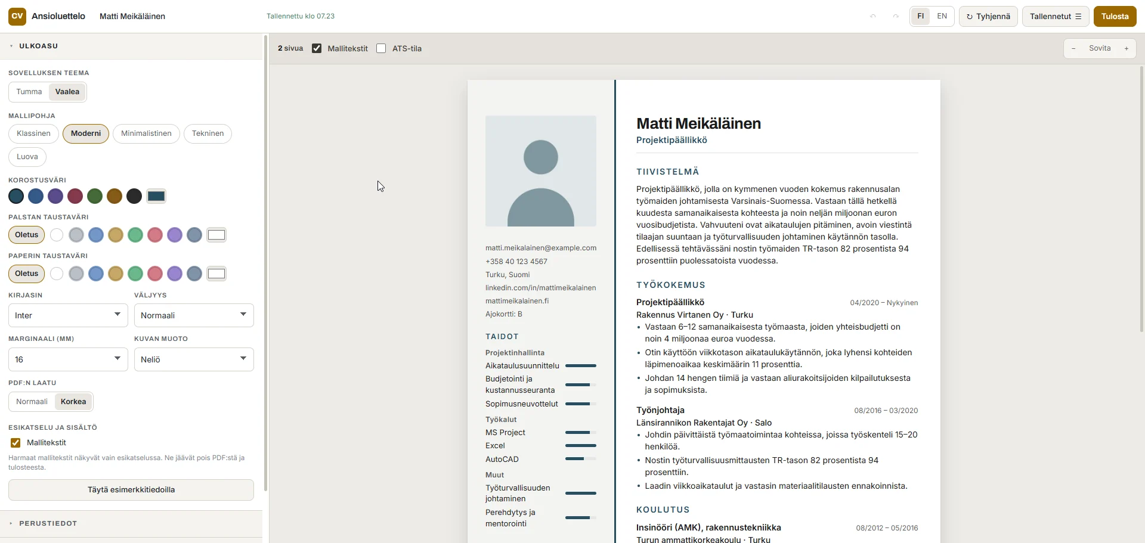Open the Tallennetut saved list

(1056, 17)
